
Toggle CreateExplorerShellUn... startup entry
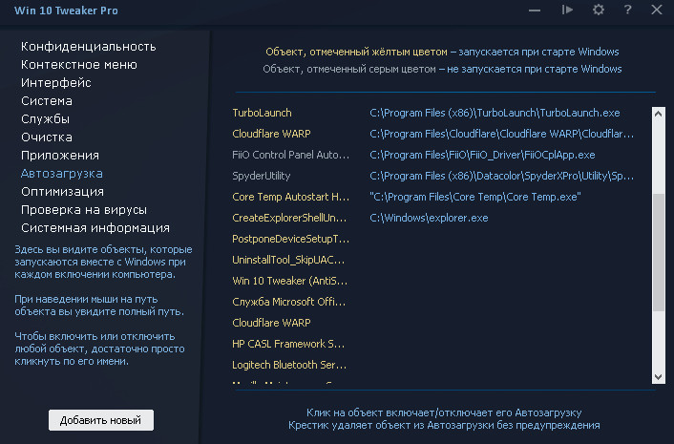pyautogui.click(x=289, y=218)
